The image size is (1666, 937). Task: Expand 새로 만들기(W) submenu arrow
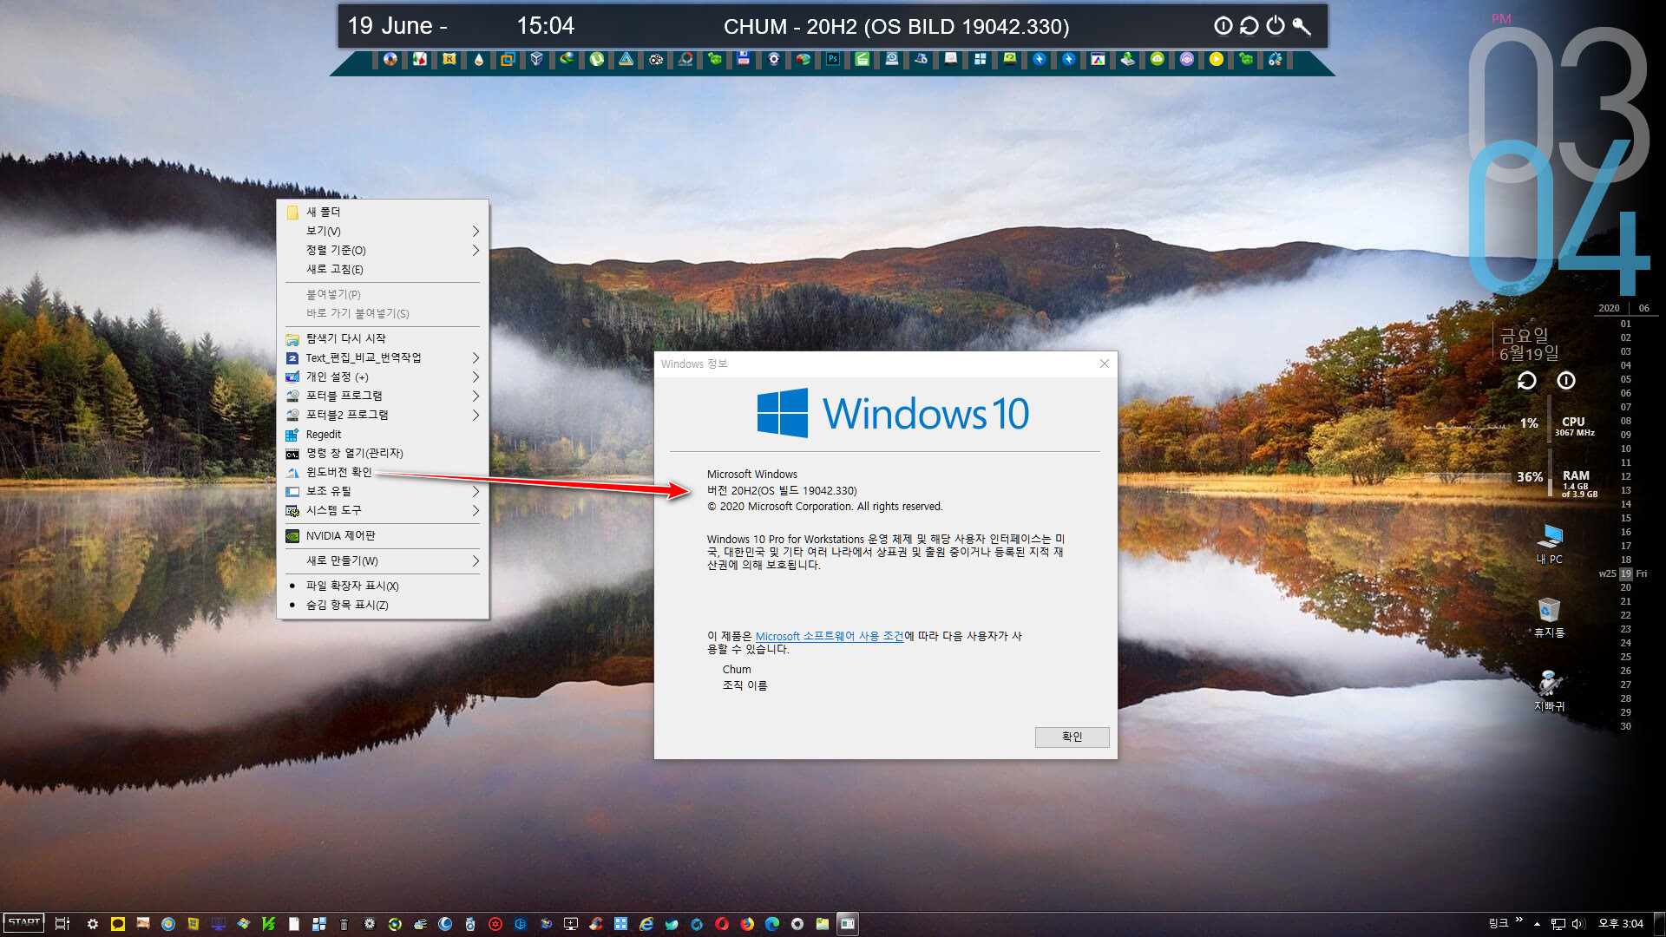(476, 560)
